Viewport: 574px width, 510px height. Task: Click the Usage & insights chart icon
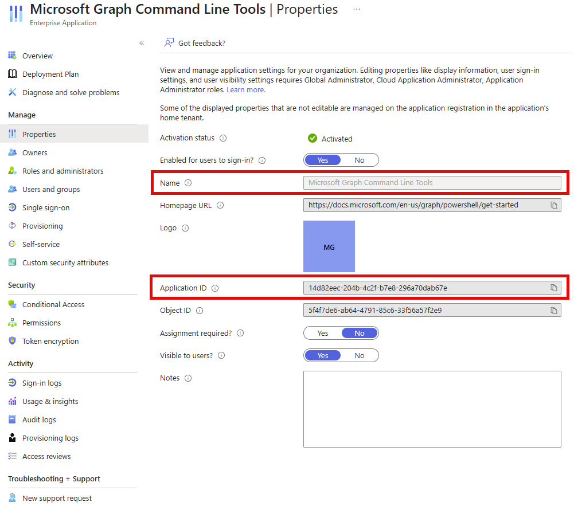tap(12, 401)
